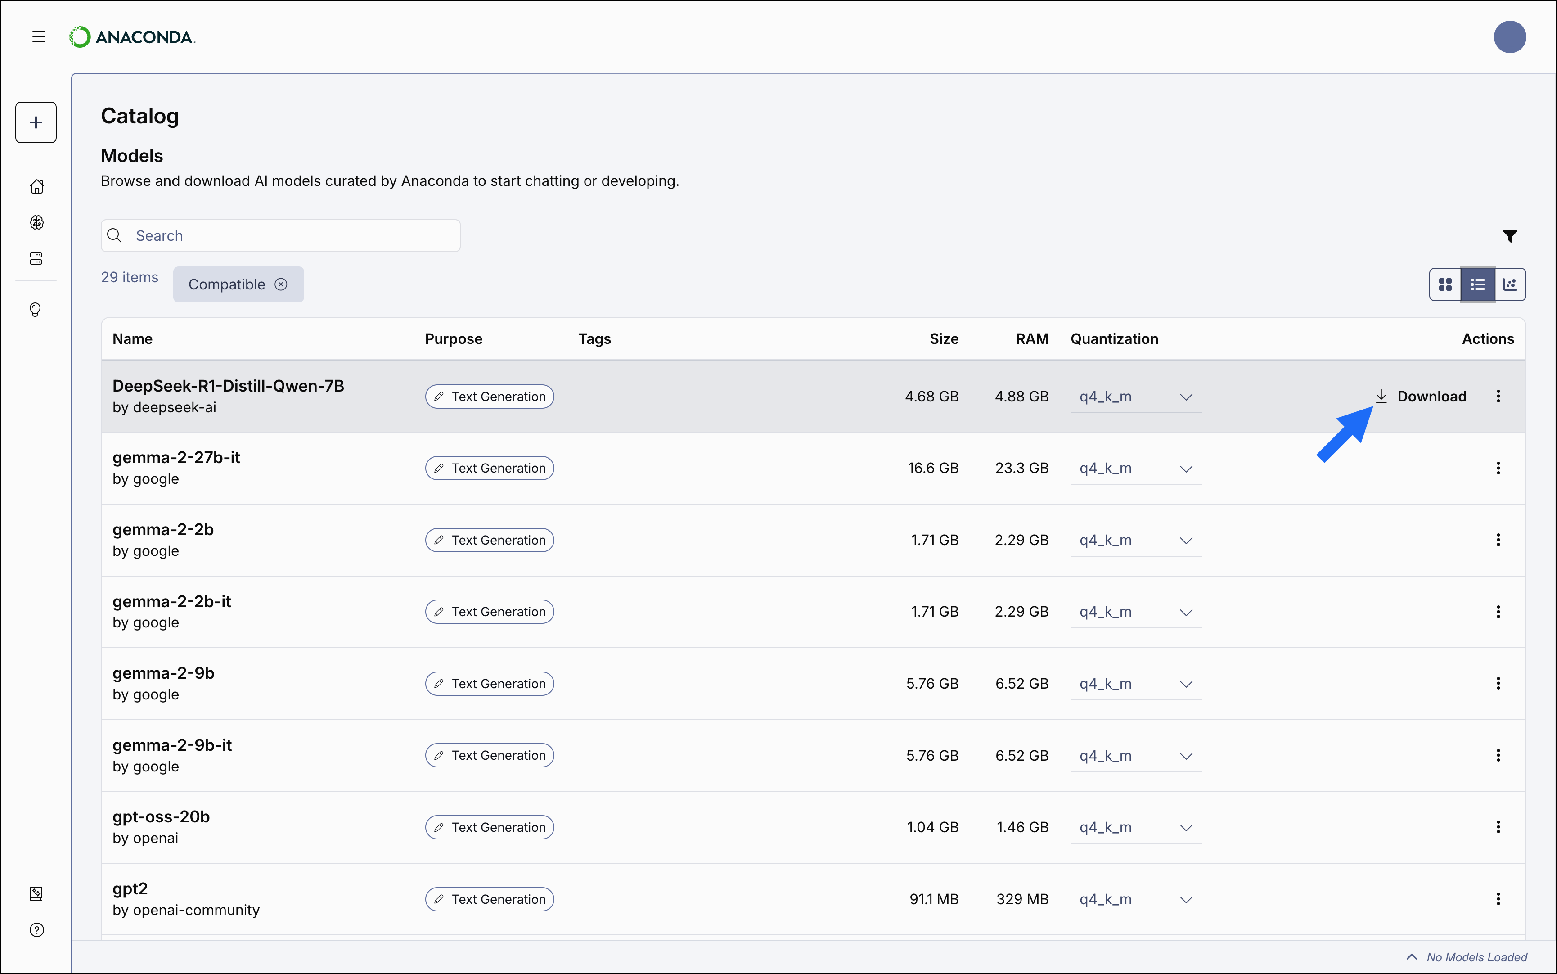Switch to grid card view
1557x974 pixels.
click(1445, 285)
